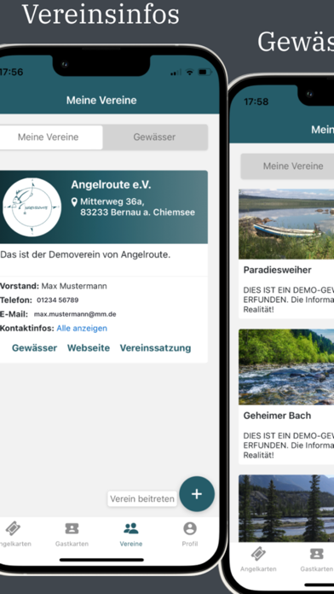Open the third water photo with pine trees

286,508
